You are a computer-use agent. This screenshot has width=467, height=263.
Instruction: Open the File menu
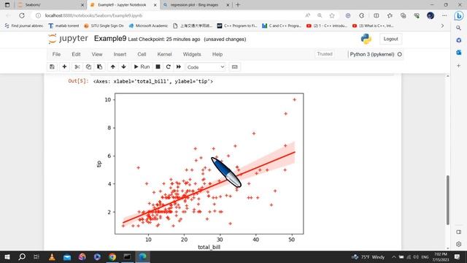coord(56,54)
